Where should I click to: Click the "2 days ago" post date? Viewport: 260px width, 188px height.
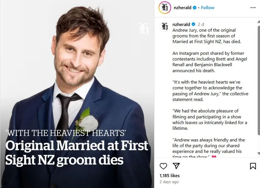point(169,182)
